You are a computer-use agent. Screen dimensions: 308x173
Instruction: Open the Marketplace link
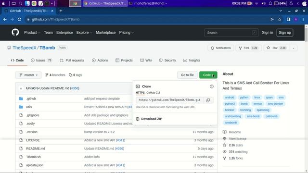pos(106,33)
